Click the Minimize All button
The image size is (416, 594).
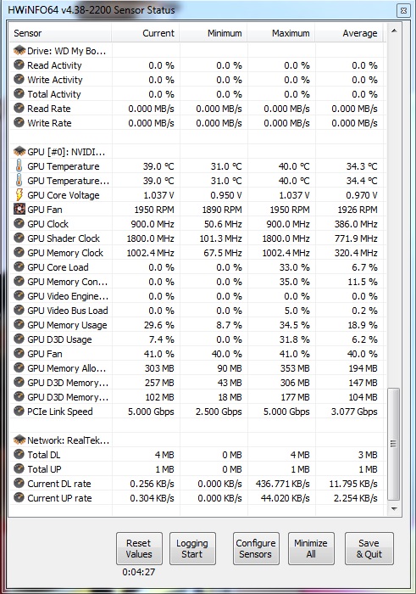[x=311, y=548]
